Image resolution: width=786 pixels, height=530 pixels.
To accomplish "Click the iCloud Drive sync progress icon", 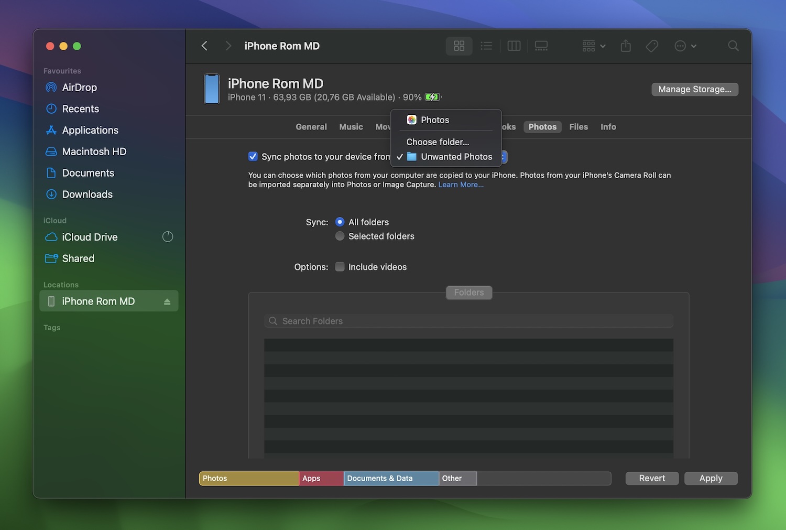I will point(168,237).
